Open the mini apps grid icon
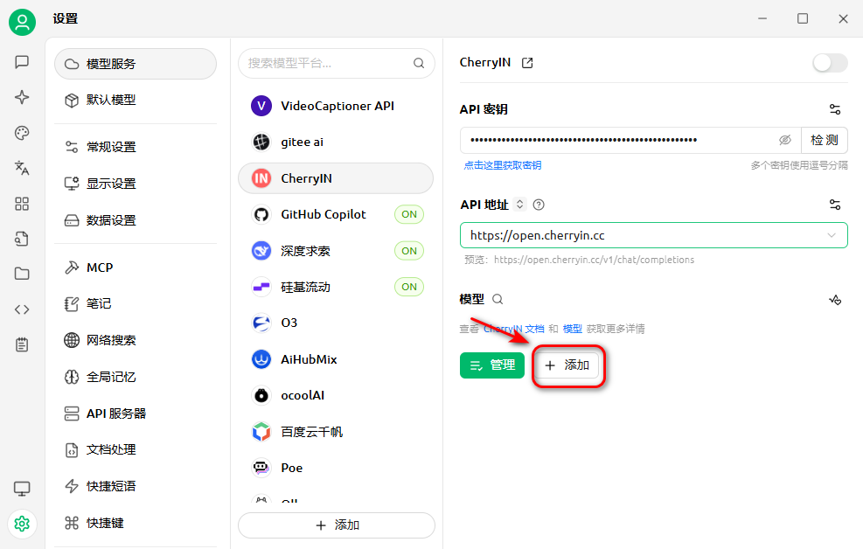Screen dimensions: 863x549 click(22, 204)
